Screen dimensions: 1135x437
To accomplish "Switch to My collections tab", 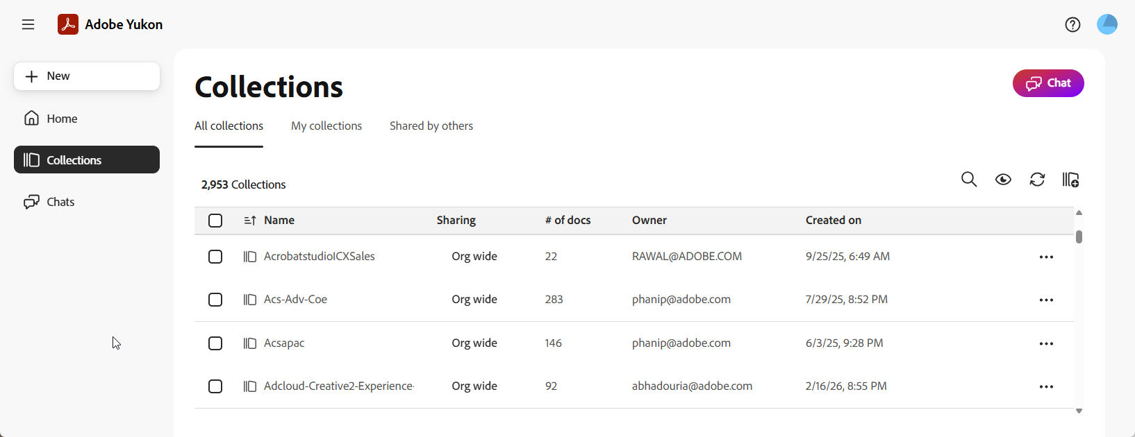I will tap(326, 126).
